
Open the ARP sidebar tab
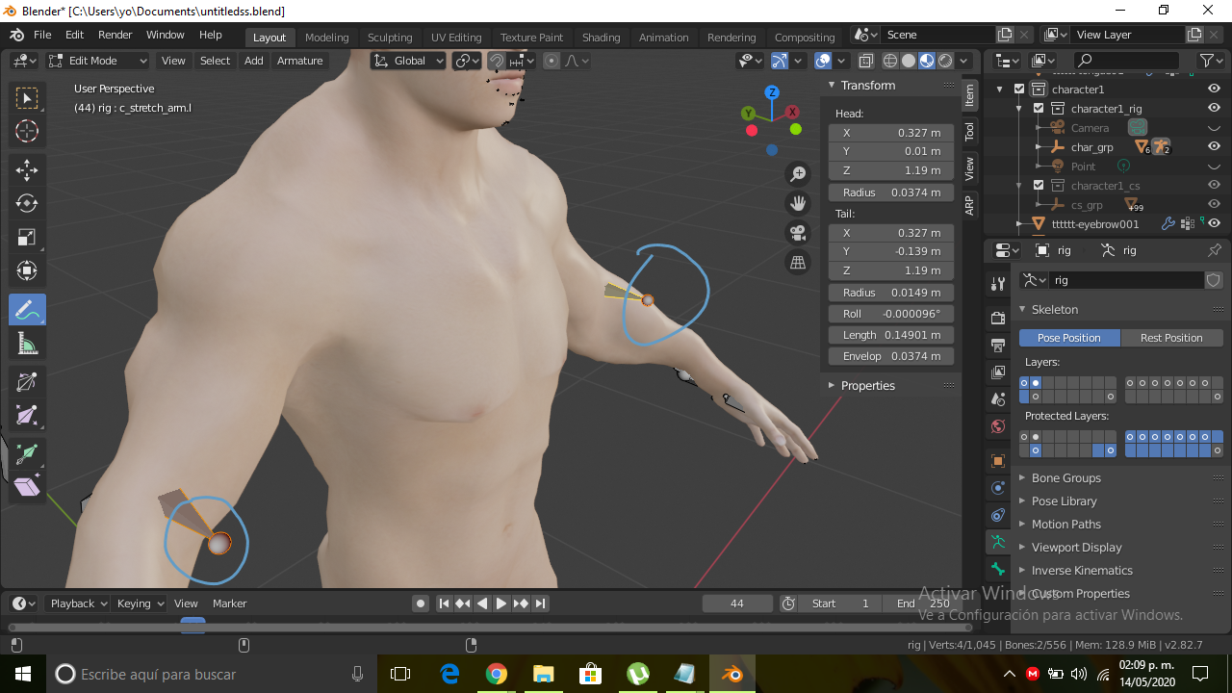pos(969,205)
